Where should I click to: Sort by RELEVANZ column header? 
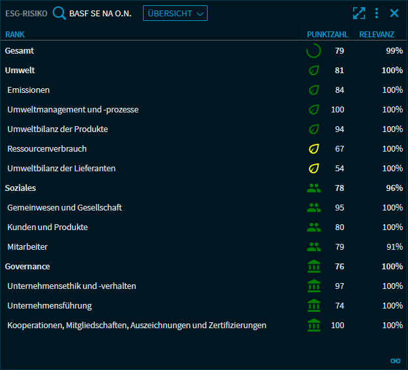[x=377, y=34]
